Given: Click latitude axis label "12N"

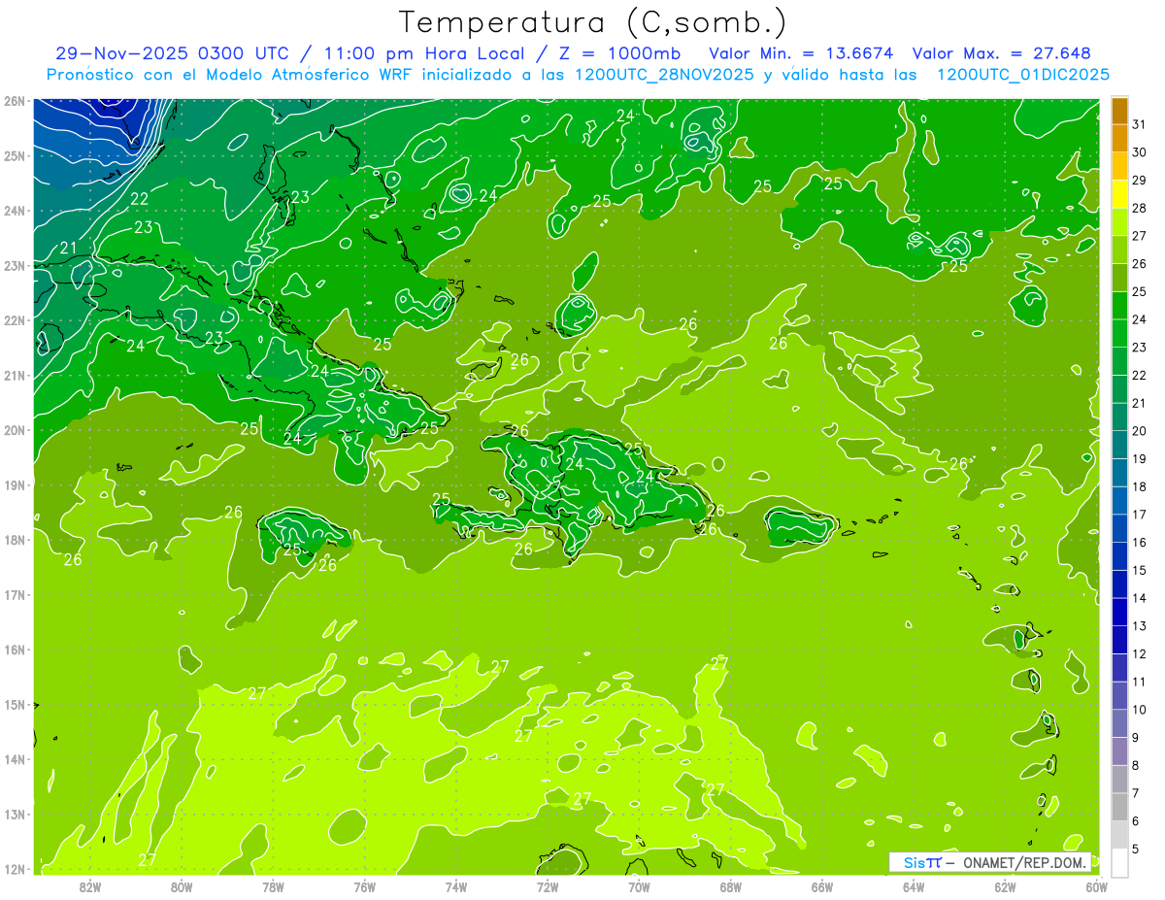Looking at the screenshot, I should pos(14,869).
